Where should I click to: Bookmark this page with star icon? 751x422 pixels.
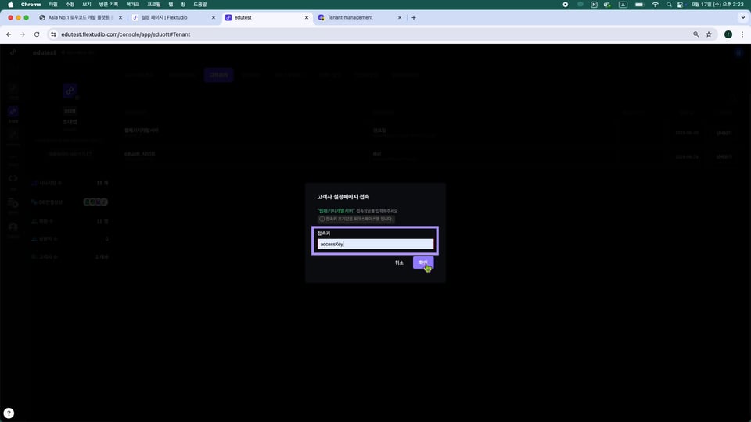[x=709, y=34]
